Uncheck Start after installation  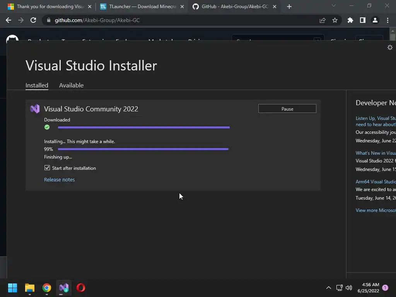click(x=47, y=168)
